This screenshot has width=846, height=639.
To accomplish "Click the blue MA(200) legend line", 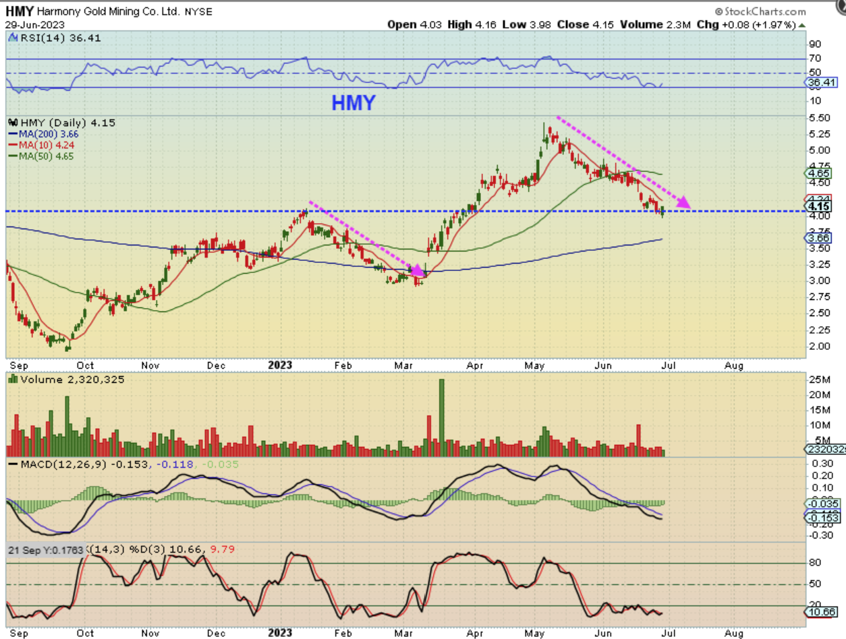I will pos(12,134).
